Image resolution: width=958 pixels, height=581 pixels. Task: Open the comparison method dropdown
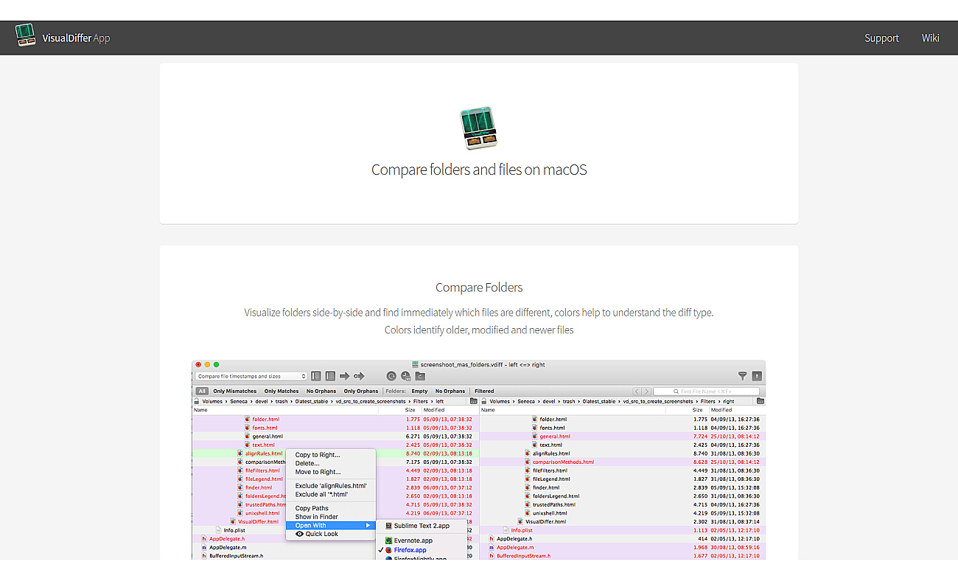tap(251, 376)
